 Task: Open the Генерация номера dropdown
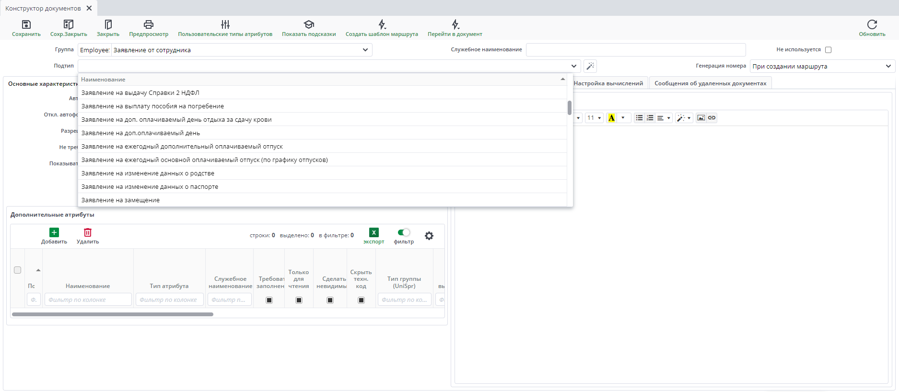coord(888,66)
